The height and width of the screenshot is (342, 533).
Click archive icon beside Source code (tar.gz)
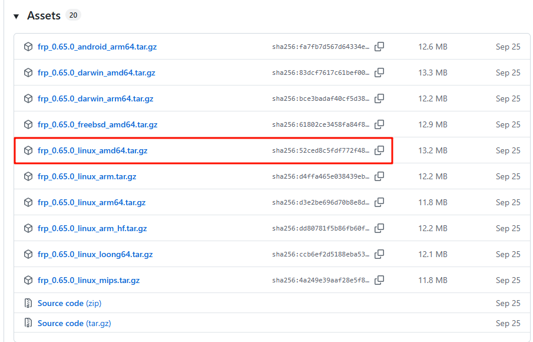pos(28,323)
